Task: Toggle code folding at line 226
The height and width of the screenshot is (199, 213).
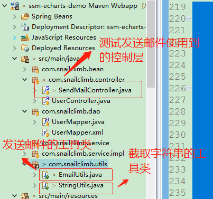Action: pos(188,88)
